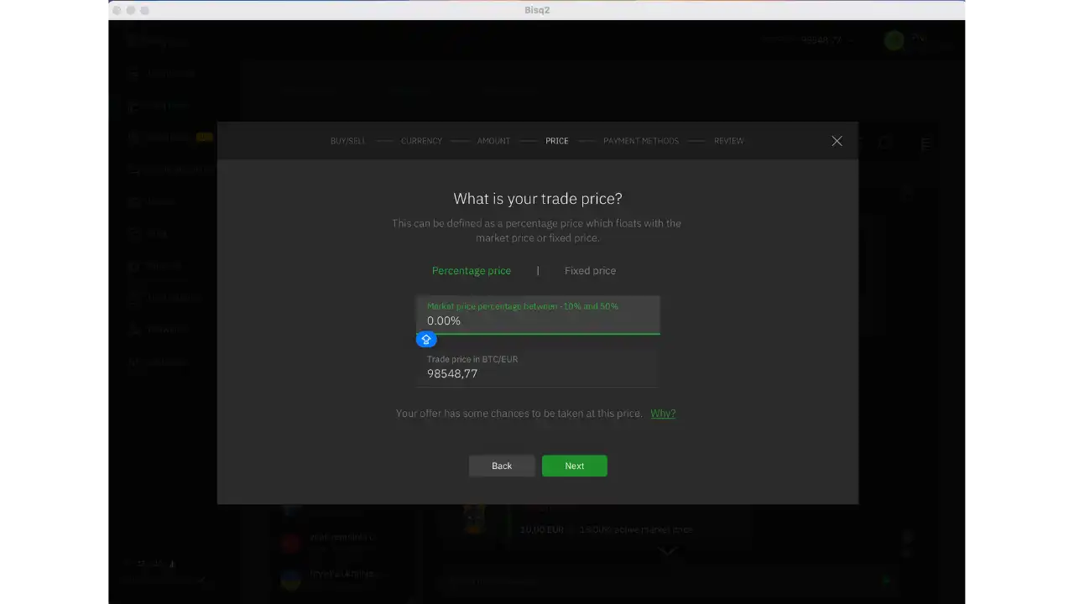Select the PRICE step in the header
Image resolution: width=1074 pixels, height=604 pixels.
pos(556,141)
